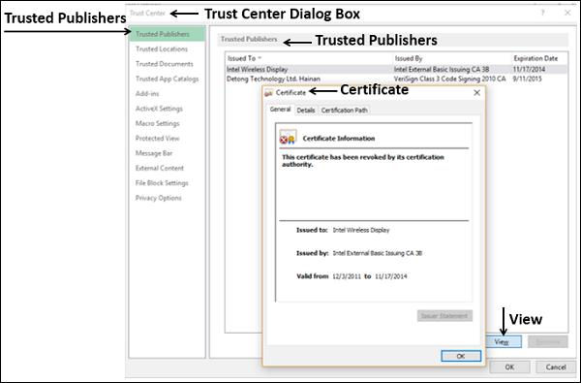Image resolution: width=581 pixels, height=383 pixels.
Task: Click the Remove button in Trust Center
Action: [548, 342]
